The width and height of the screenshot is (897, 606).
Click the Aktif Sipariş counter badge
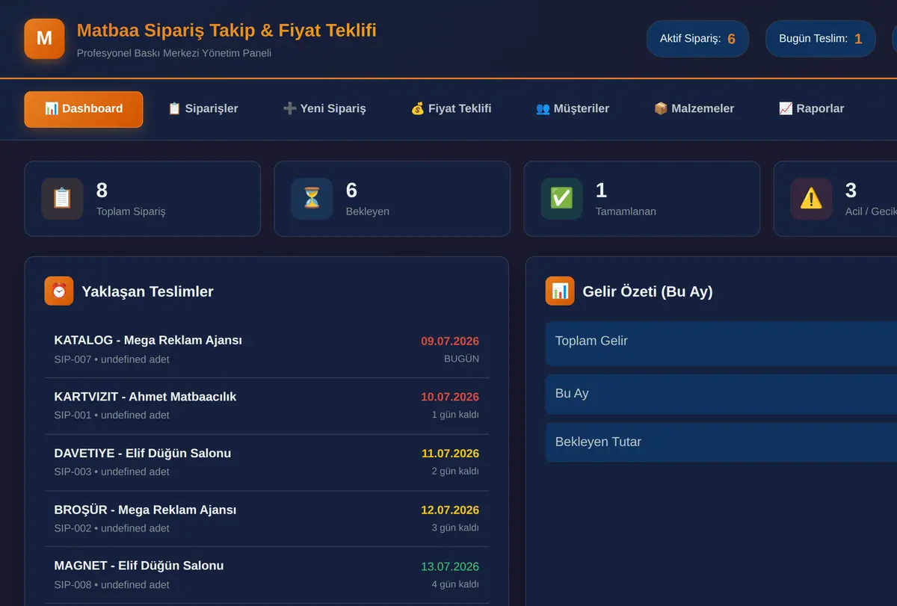(x=697, y=39)
